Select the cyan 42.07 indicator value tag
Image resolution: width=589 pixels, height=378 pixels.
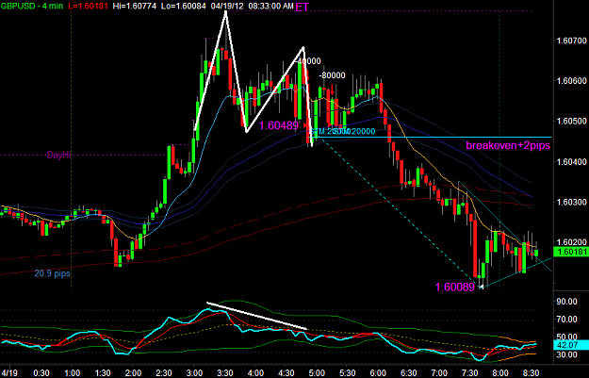coord(571,345)
